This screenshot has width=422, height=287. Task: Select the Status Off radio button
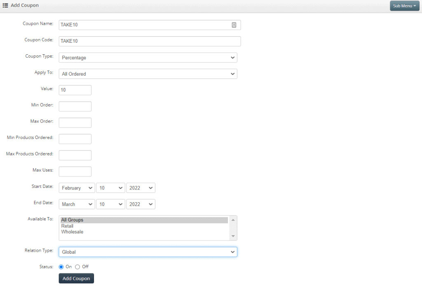pos(77,267)
